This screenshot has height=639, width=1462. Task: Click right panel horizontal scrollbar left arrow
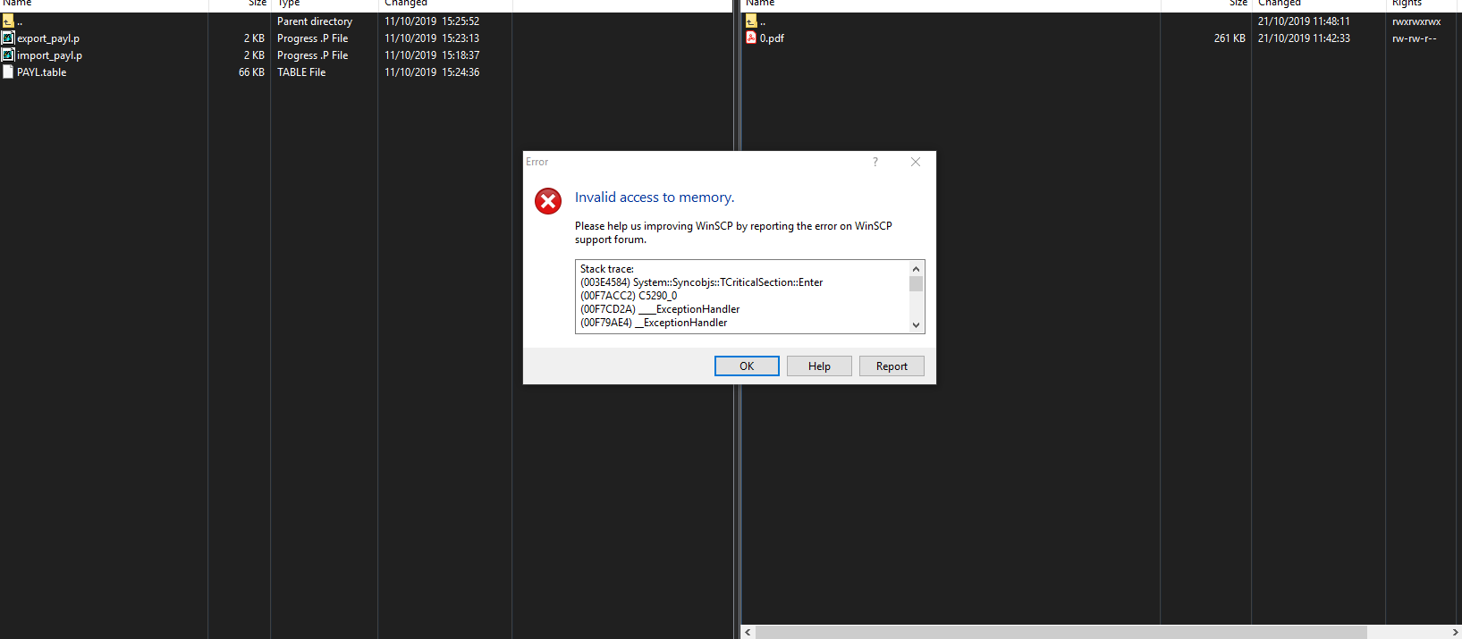(748, 632)
